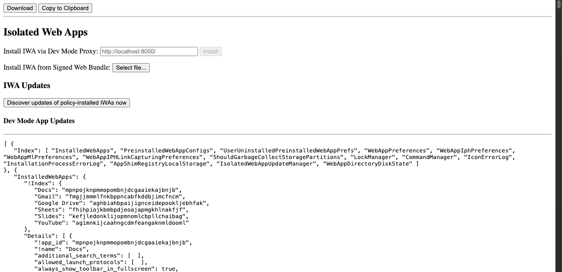Click the Dev Mode Proxy URL input field
The width and height of the screenshot is (562, 272).
[148, 51]
